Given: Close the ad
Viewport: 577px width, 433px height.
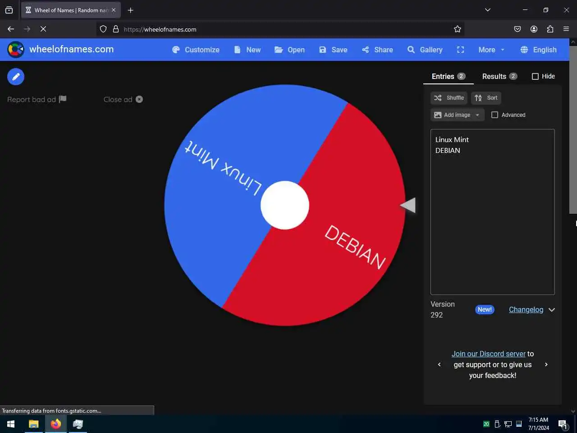Looking at the screenshot, I should [x=123, y=99].
